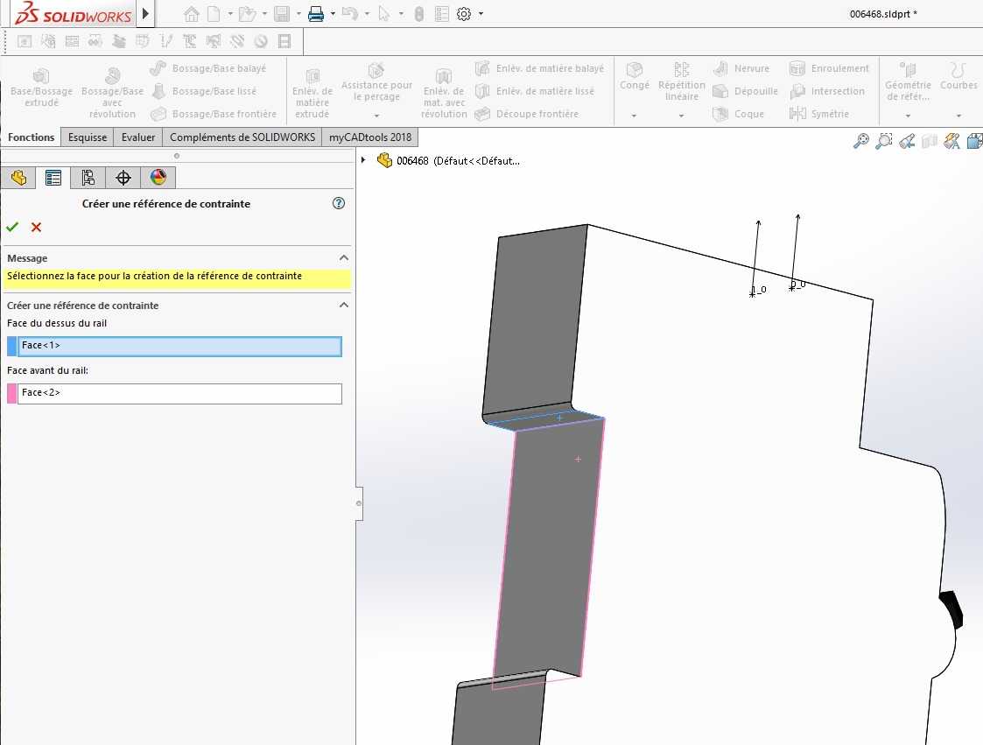
Task: Switch to Fonctions tab
Action: (x=32, y=137)
